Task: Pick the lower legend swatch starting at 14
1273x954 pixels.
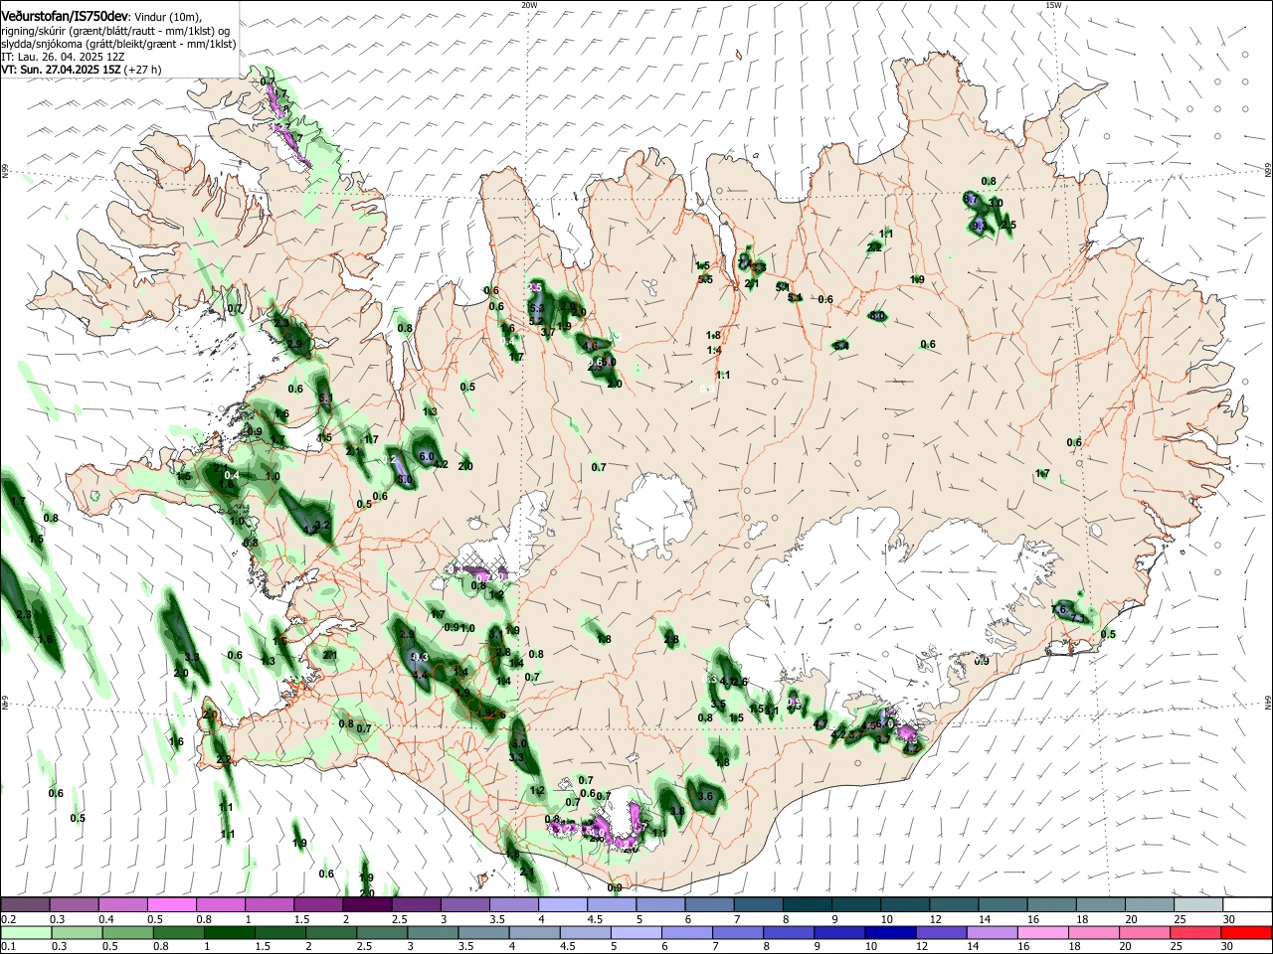Action: (995, 932)
